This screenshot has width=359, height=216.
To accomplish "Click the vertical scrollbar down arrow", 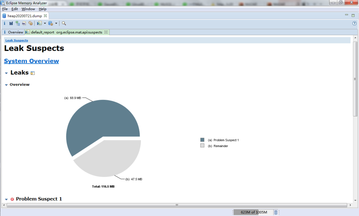I will (x=355, y=200).
